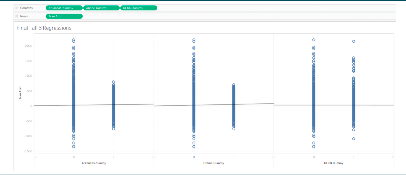Select the Rows shelf label

[24, 16]
